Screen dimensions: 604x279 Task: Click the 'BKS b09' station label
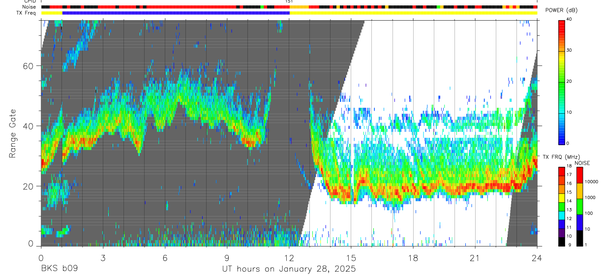[x=59, y=269]
